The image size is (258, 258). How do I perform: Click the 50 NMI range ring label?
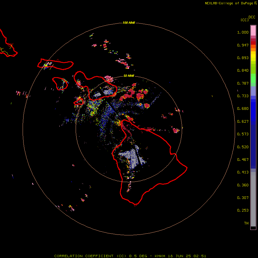point(129,76)
